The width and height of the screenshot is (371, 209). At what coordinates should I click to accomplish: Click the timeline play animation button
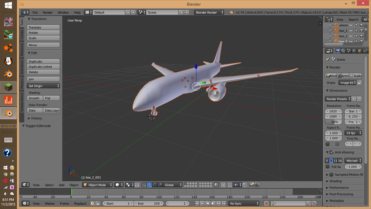(213, 203)
